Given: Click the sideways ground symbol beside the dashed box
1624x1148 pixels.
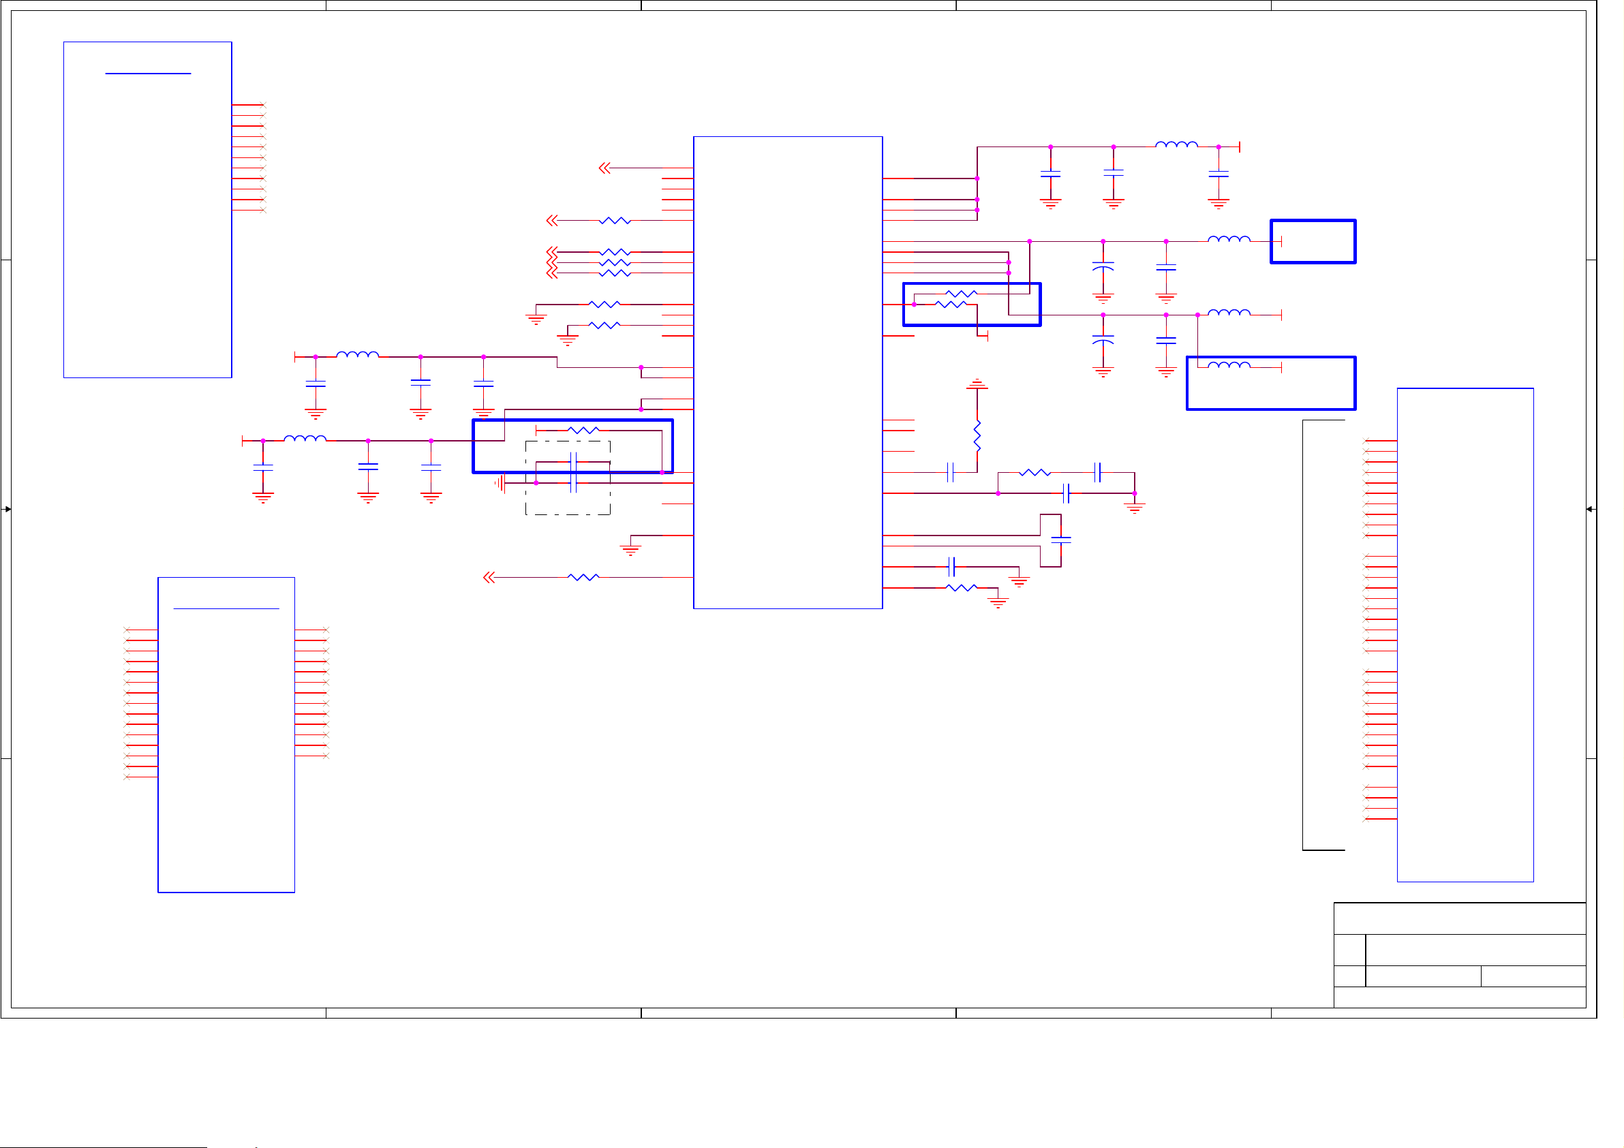Looking at the screenshot, I should (500, 482).
